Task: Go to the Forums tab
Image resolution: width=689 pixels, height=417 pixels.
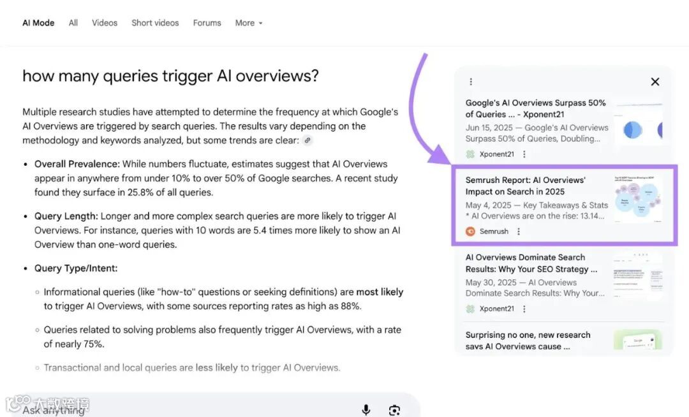Action: (207, 23)
